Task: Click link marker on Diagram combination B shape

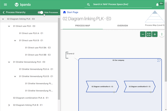Action: tap(151, 92)
